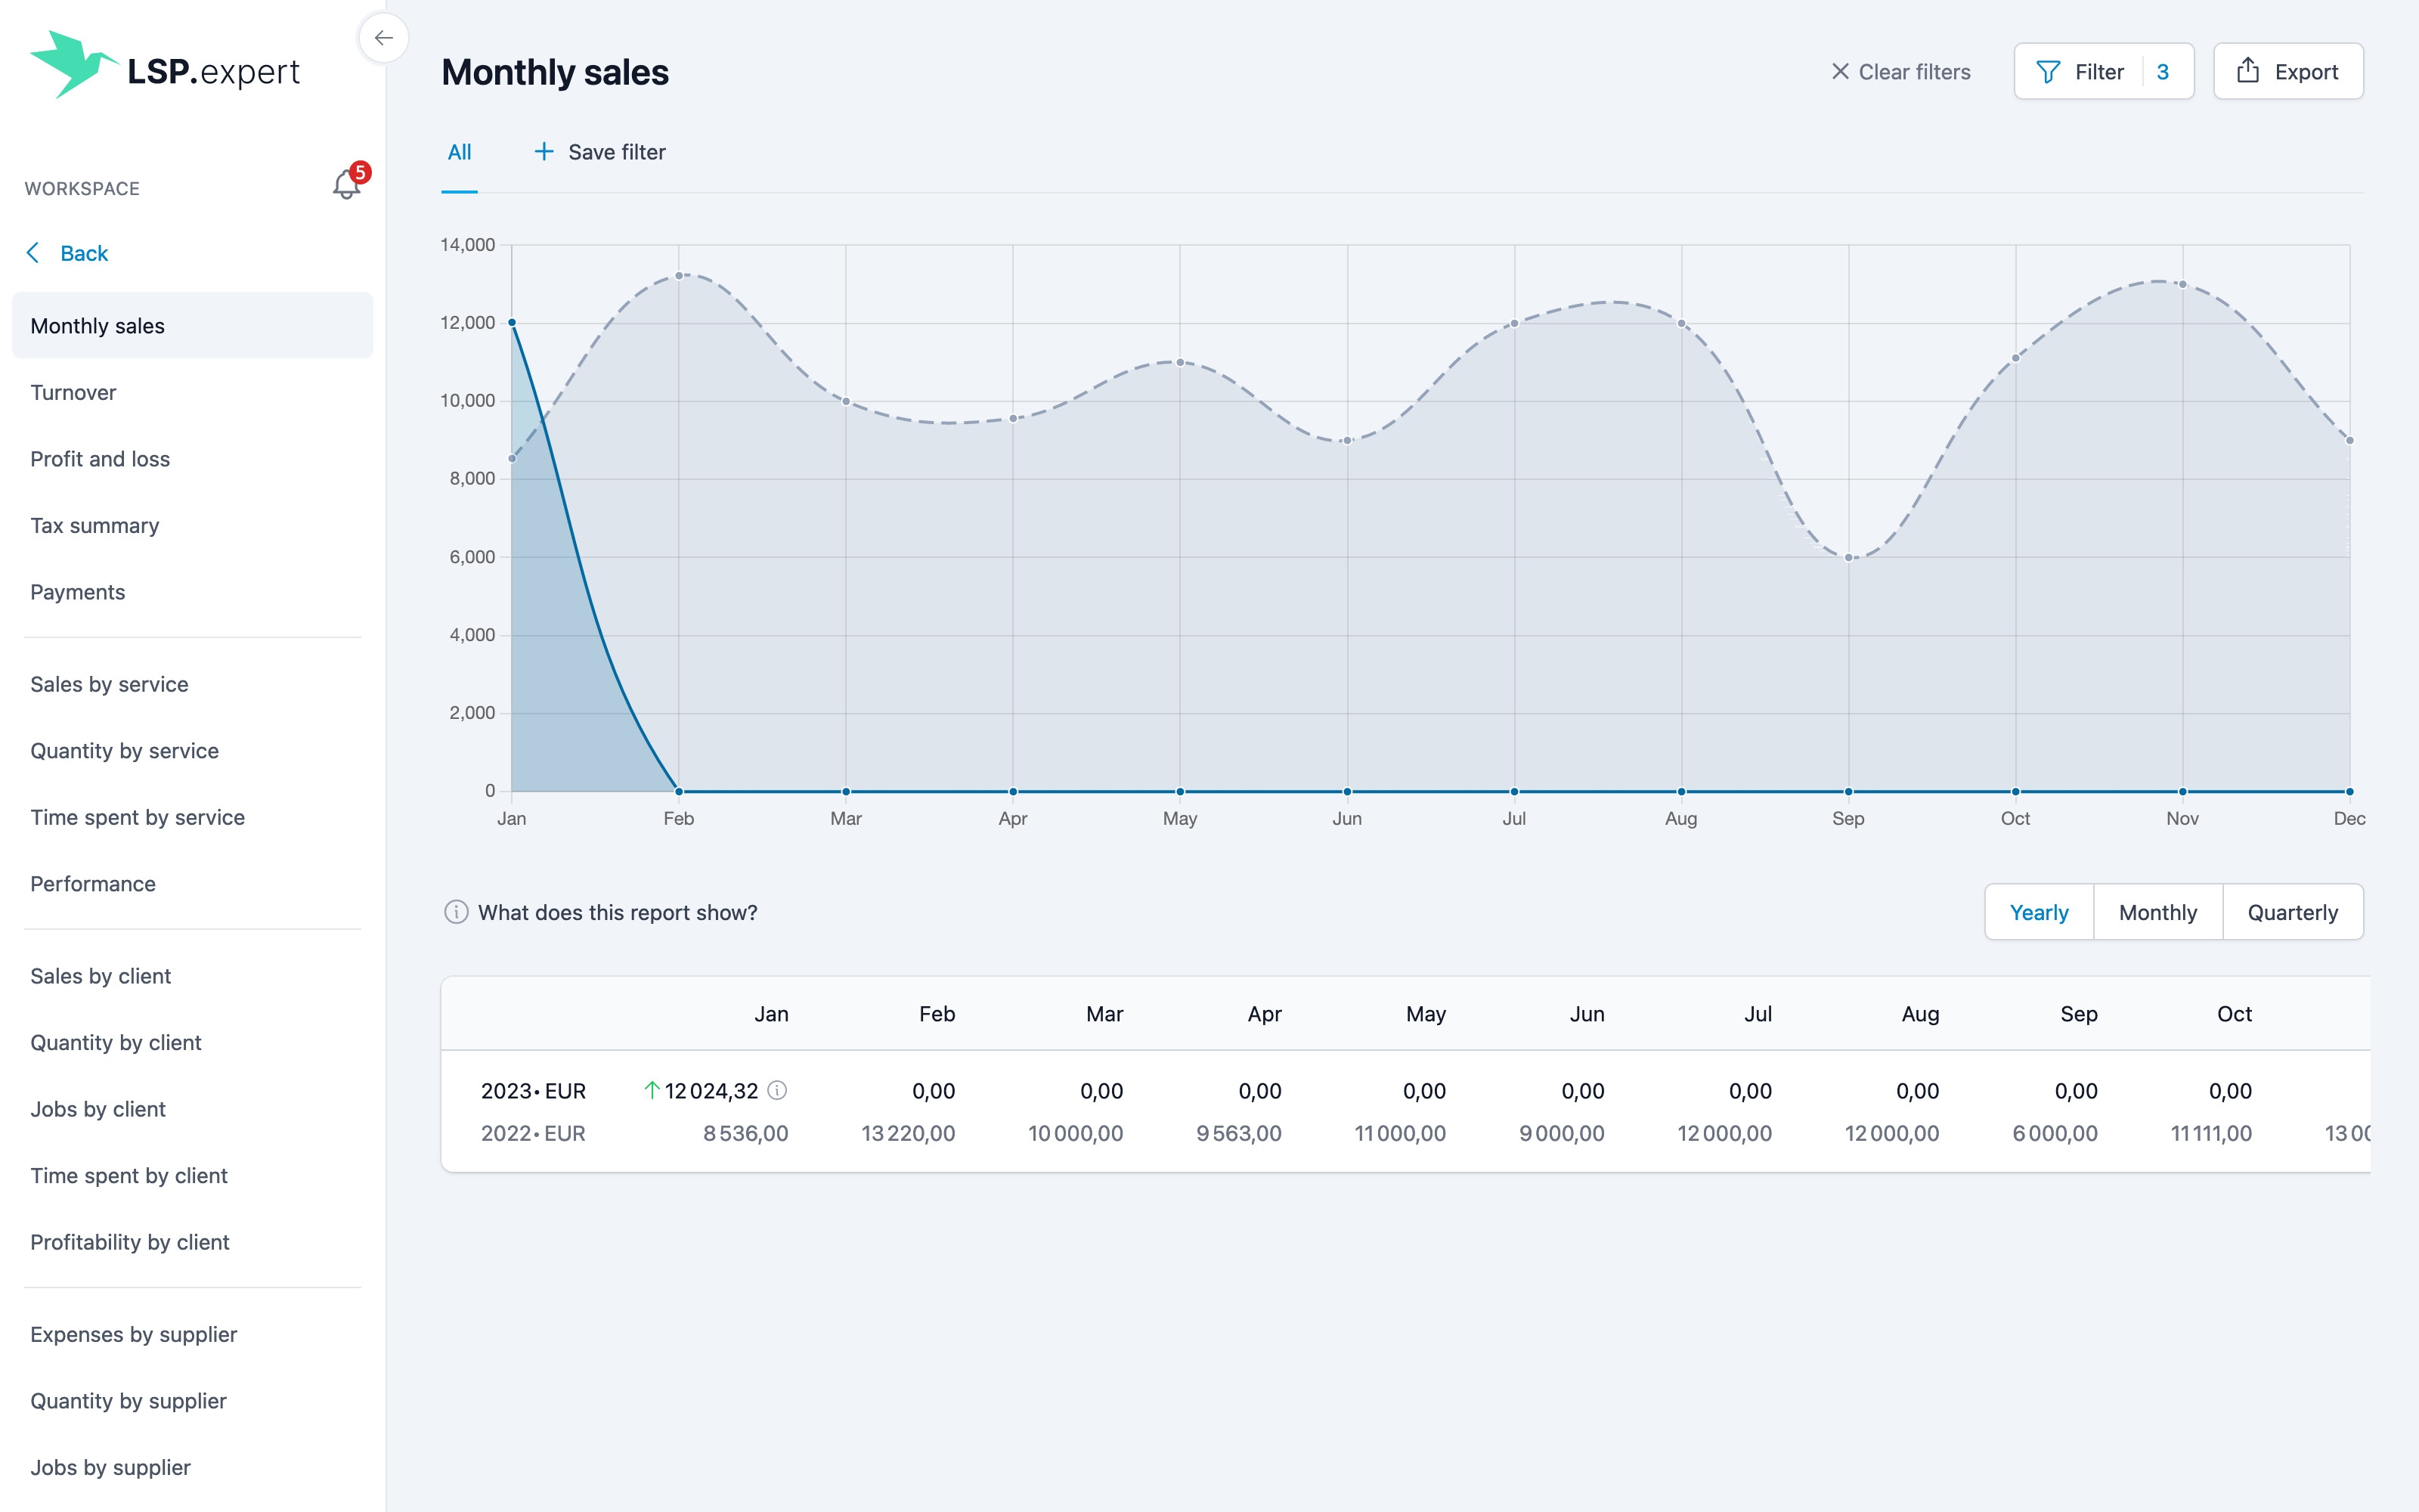Switch the view to Quarterly
This screenshot has width=2419, height=1512.
pyautogui.click(x=2292, y=912)
